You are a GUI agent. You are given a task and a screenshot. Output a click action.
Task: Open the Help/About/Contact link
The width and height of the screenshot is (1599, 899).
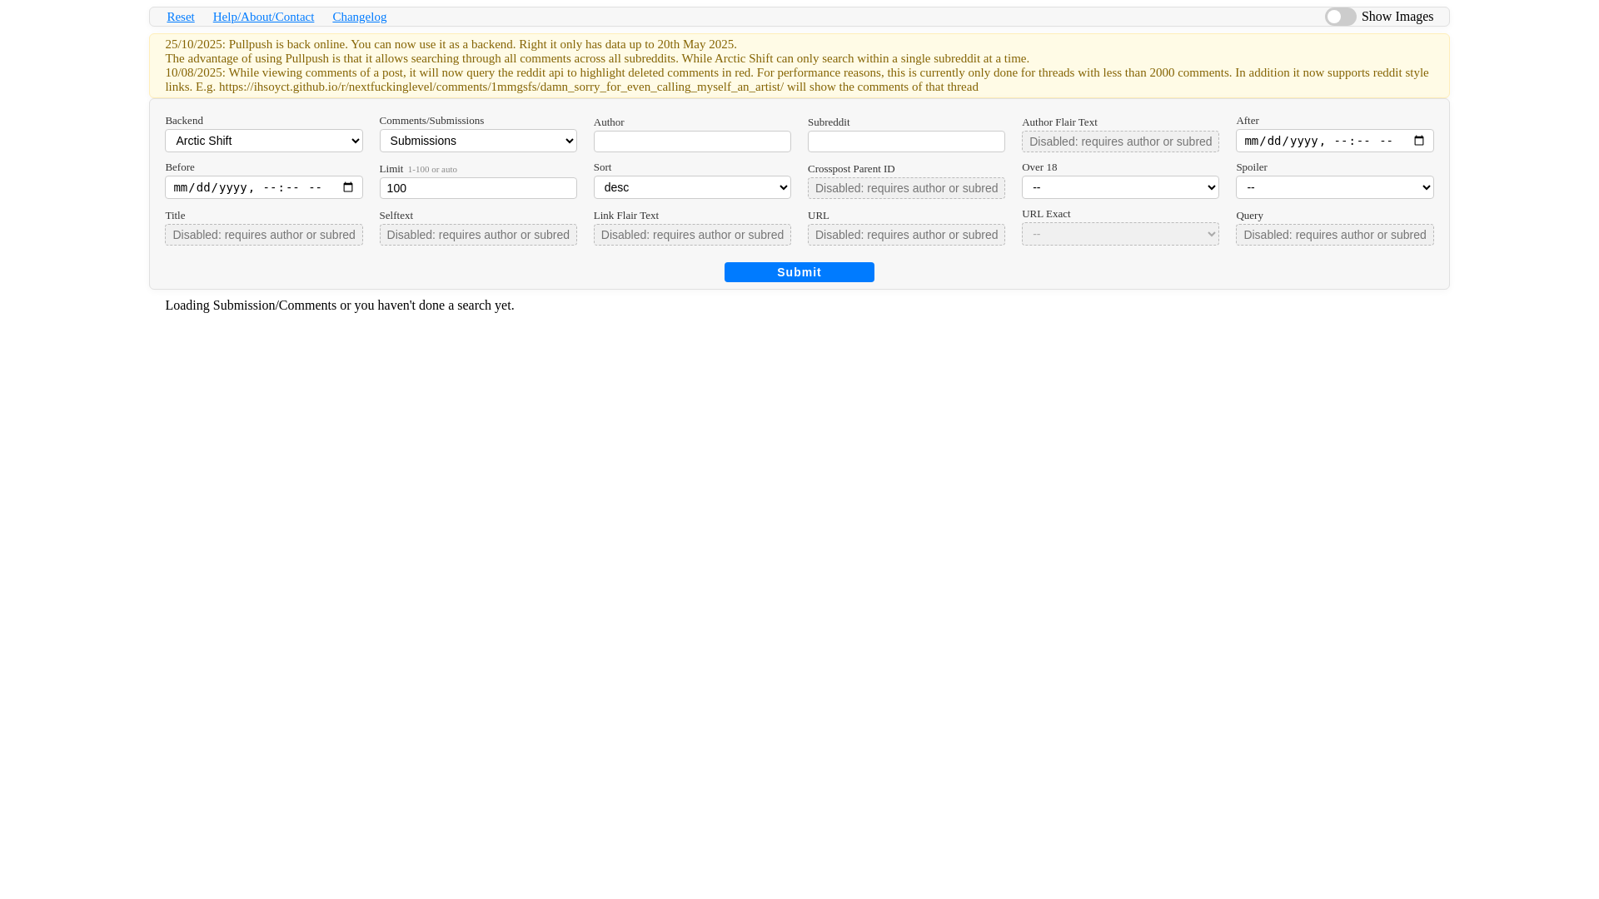(x=263, y=17)
